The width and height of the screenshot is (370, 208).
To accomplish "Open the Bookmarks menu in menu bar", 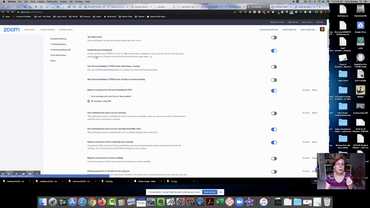I will [x=52, y=1].
